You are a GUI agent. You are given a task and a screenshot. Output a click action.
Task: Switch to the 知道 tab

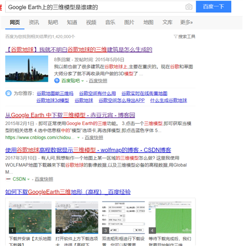tap(72, 23)
